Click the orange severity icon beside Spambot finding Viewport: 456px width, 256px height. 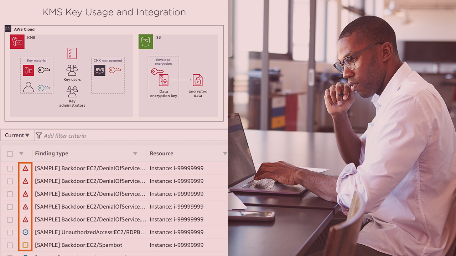click(x=25, y=245)
